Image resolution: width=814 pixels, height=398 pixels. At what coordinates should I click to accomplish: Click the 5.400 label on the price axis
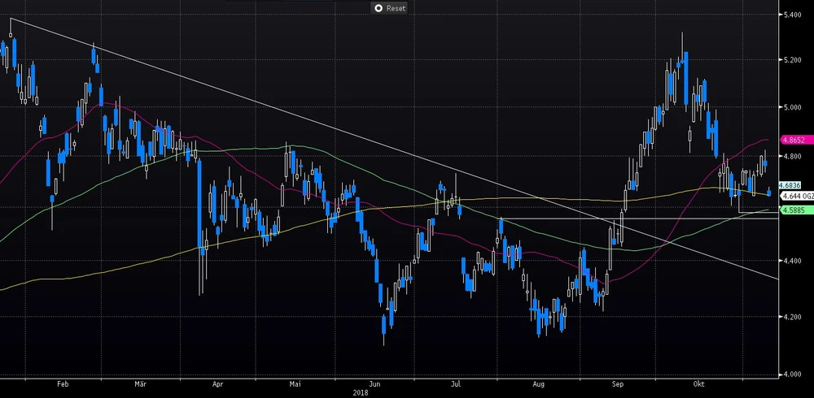pyautogui.click(x=792, y=15)
